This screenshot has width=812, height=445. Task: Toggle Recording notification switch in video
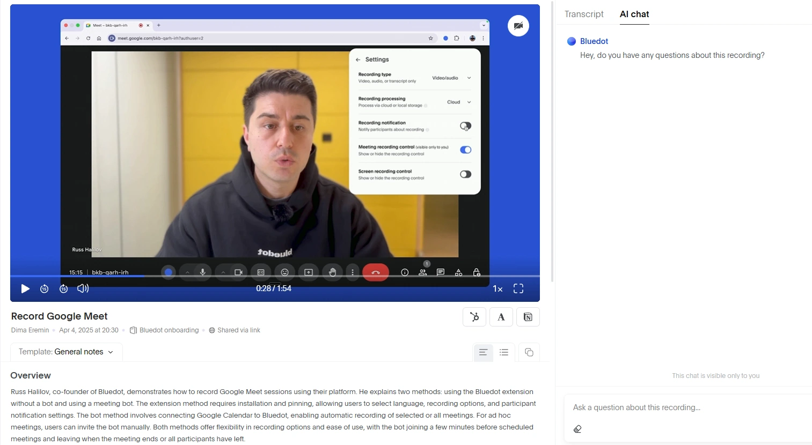point(465,126)
